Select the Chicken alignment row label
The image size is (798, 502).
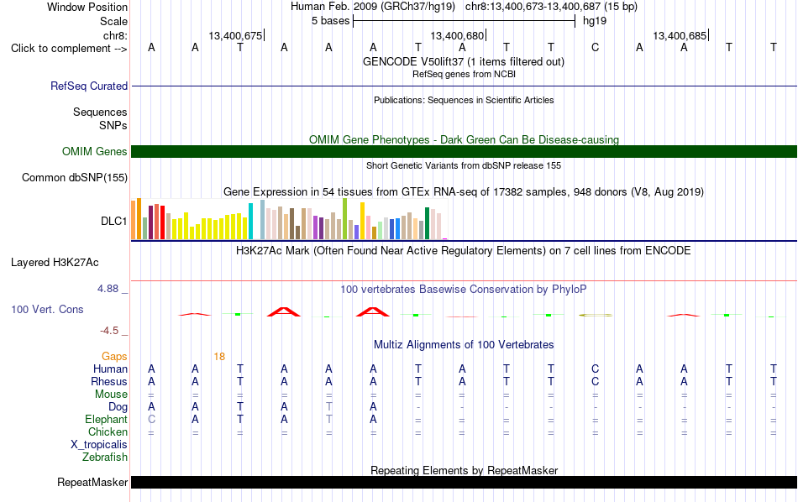(108, 431)
